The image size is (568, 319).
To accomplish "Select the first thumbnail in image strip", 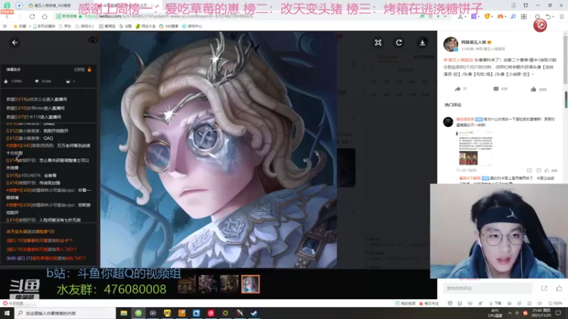I will (x=187, y=284).
